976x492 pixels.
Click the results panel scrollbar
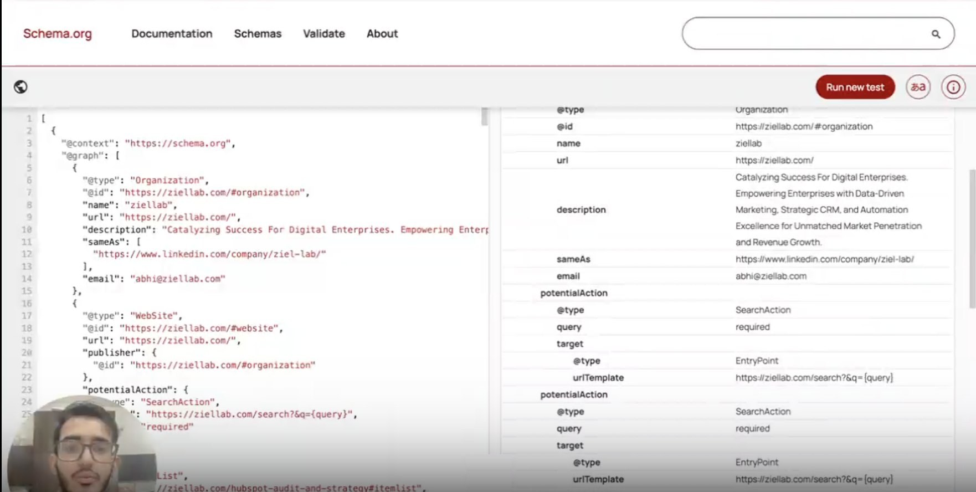point(972,238)
